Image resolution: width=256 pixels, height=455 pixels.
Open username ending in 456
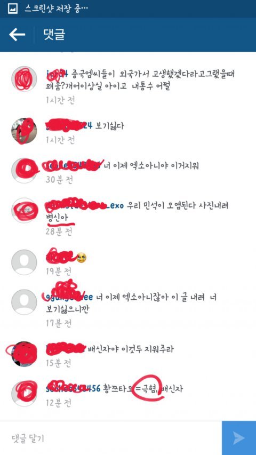73,388
